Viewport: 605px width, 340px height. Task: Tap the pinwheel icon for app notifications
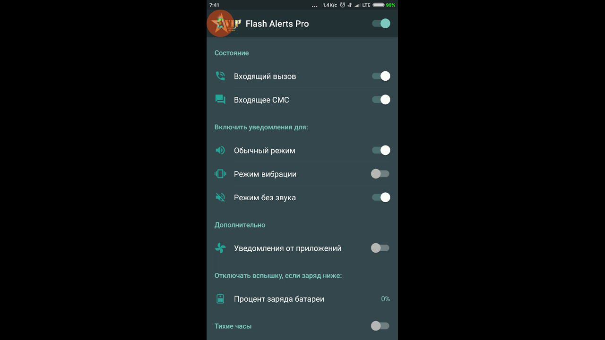(x=220, y=248)
